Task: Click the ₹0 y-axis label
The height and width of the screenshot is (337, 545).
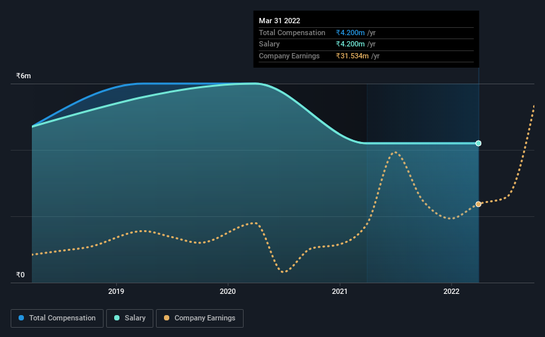Action: 20,275
